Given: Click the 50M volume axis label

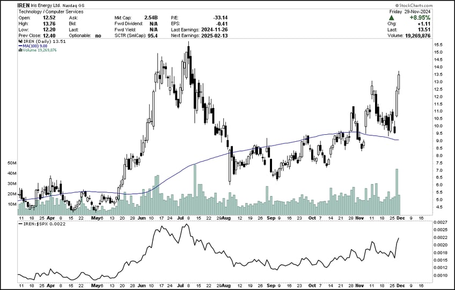Looking at the screenshot, I should [12, 163].
